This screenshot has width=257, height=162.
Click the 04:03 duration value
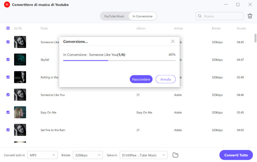pyautogui.click(x=240, y=130)
